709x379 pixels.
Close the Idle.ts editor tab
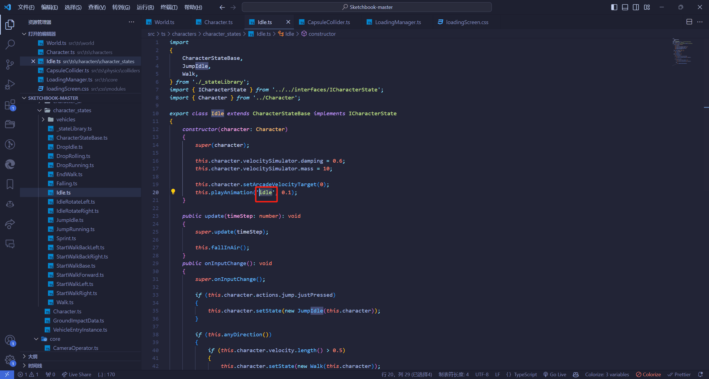pos(288,22)
